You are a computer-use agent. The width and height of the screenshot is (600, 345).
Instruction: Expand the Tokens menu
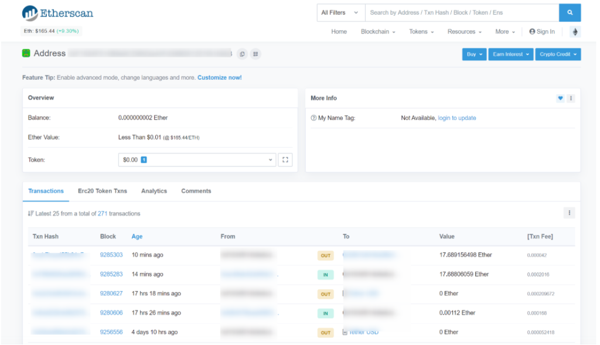pyautogui.click(x=421, y=32)
